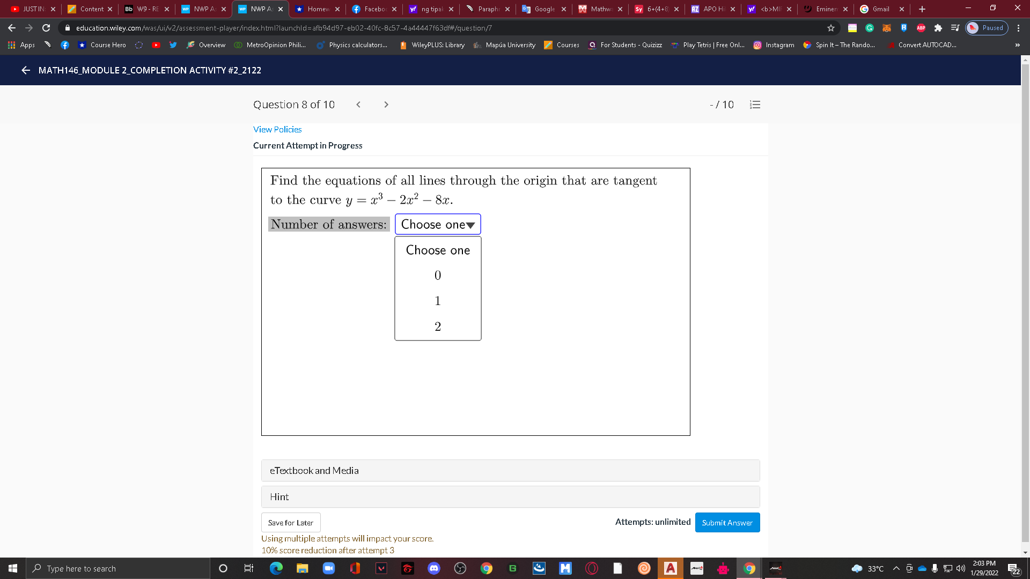This screenshot has height=579, width=1030.
Task: Open the View Policies link
Action: [277, 129]
